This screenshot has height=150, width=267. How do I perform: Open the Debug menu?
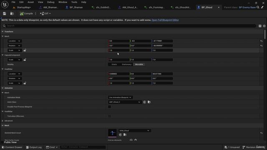coord(50,2)
